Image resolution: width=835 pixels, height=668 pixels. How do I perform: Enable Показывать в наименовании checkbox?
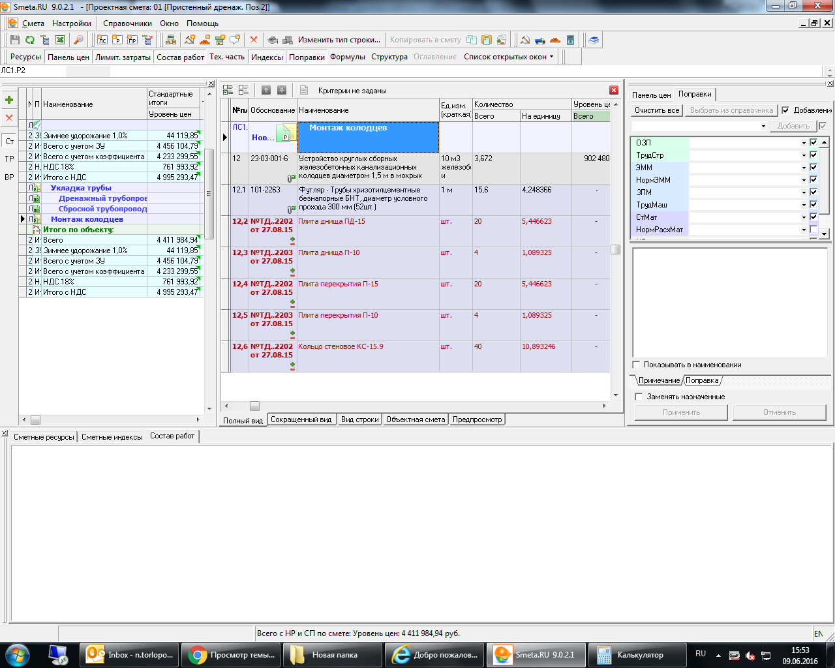click(x=637, y=365)
